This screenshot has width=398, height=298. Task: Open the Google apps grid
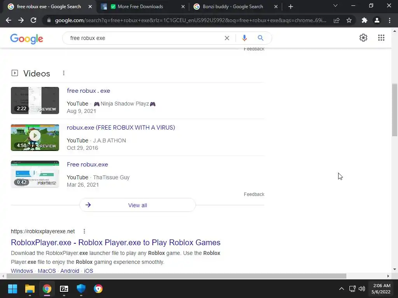coord(381,38)
